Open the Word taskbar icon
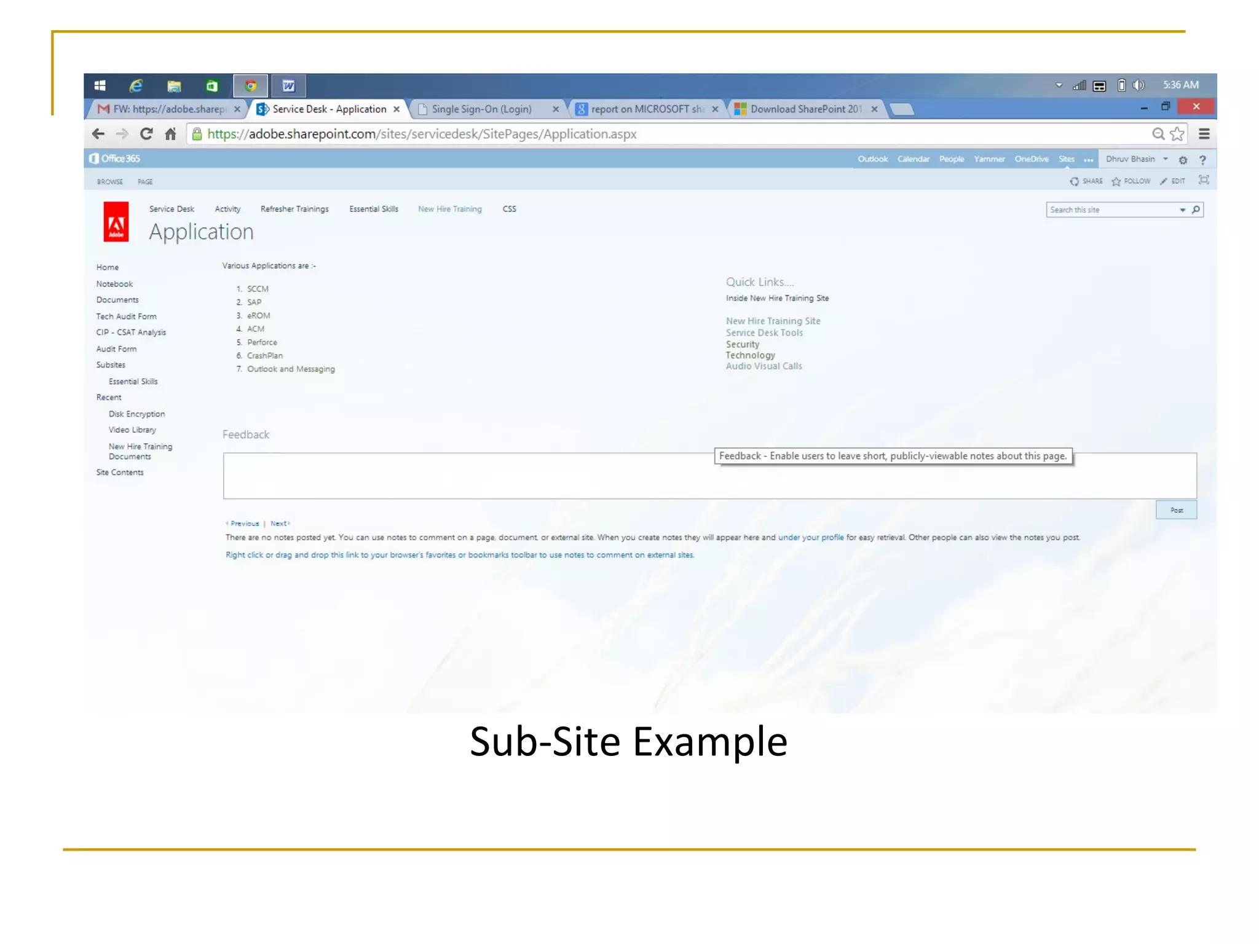This screenshot has height=944, width=1259. tap(288, 85)
